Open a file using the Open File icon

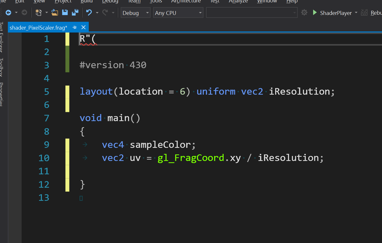pyautogui.click(x=54, y=12)
